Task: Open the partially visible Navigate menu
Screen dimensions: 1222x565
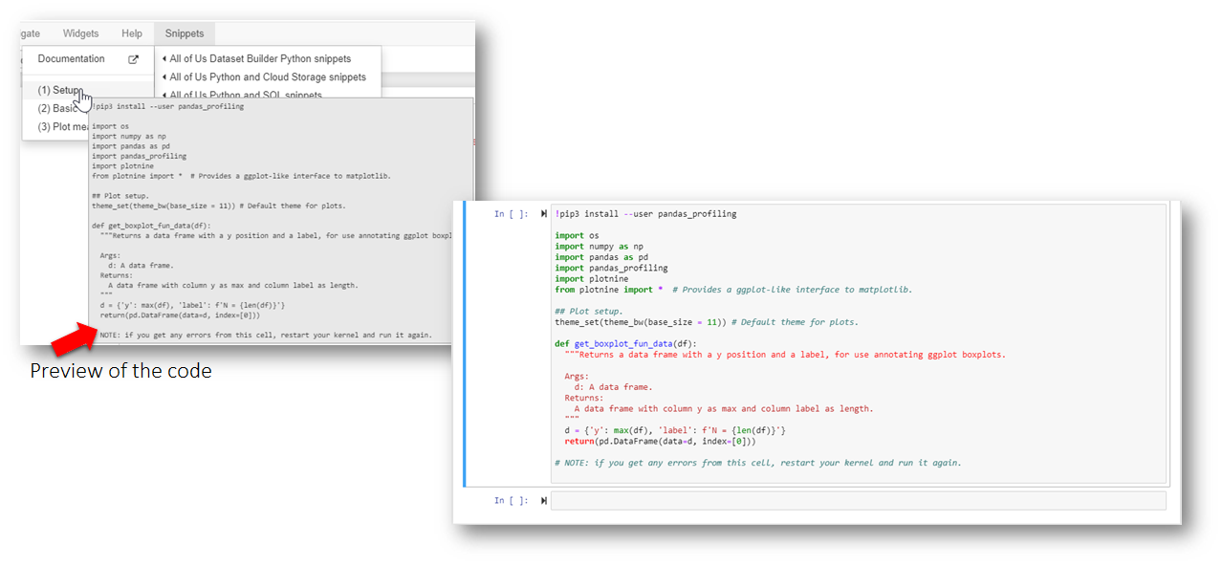Action: coord(29,33)
